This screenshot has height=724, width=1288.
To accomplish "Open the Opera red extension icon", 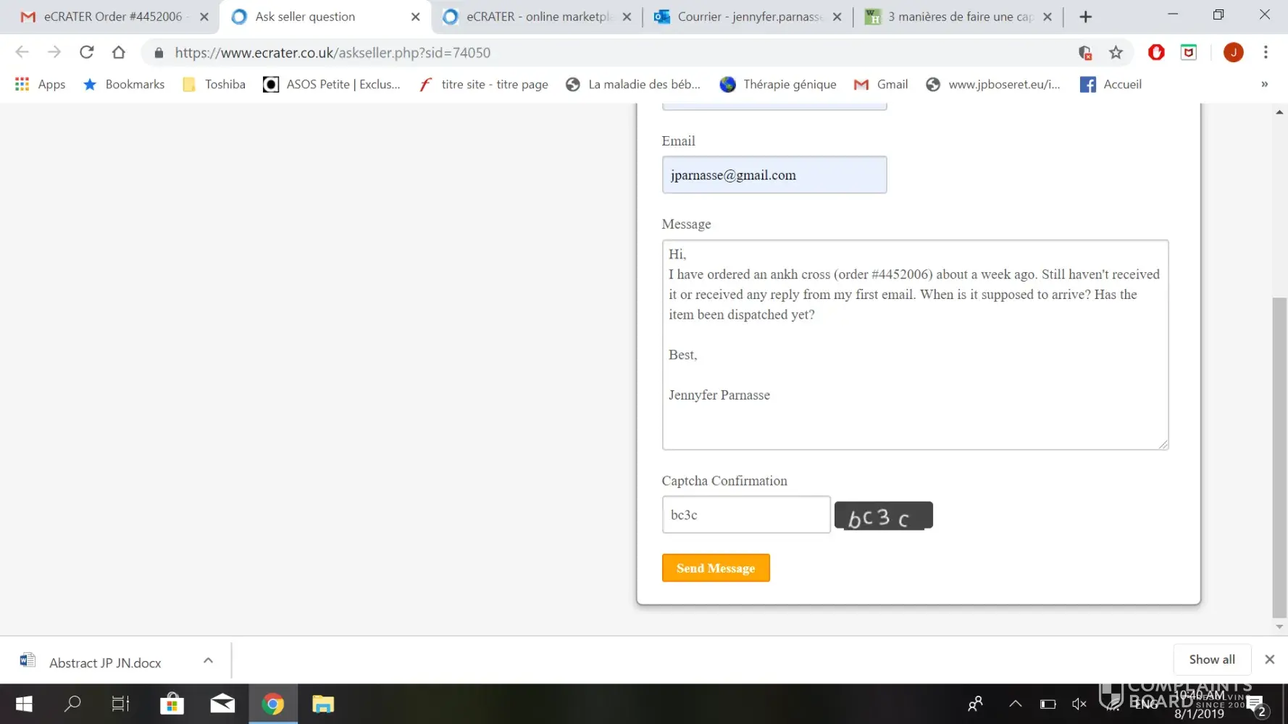I will (x=1156, y=52).
